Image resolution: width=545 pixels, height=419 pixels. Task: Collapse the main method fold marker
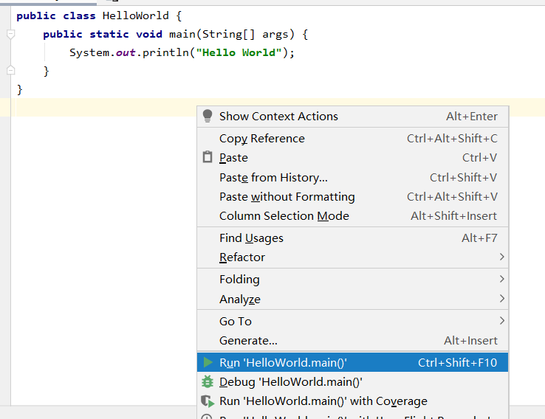(11, 34)
